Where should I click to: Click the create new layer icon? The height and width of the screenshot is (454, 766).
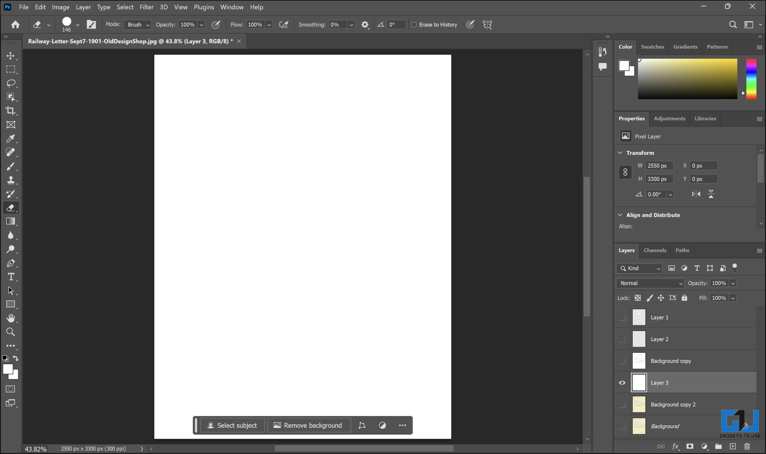(733, 446)
